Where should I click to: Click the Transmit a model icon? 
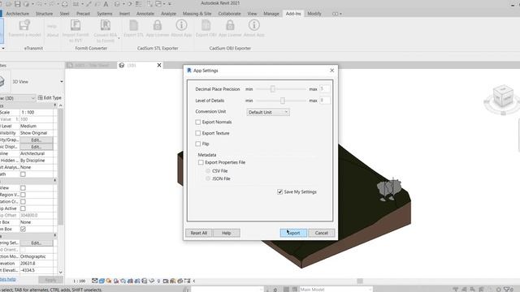24,26
